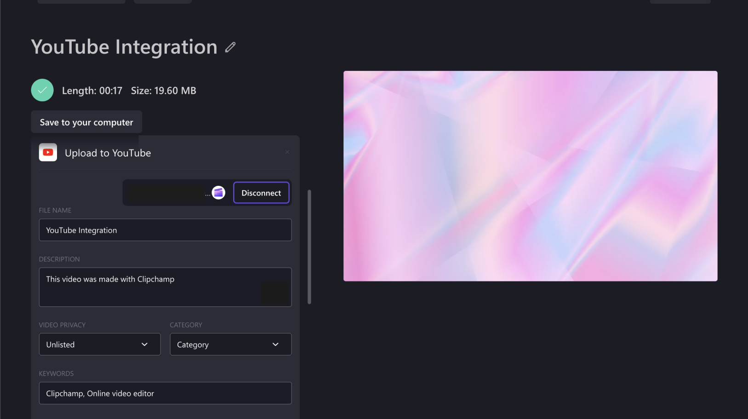This screenshot has height=419, width=748.
Task: Click the KEYWORDS label
Action: [x=56, y=373]
